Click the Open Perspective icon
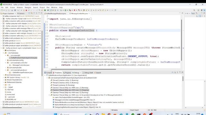 [x=199, y=10]
